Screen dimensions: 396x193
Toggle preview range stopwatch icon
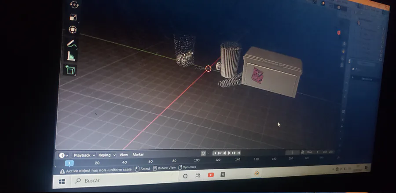click(303, 152)
